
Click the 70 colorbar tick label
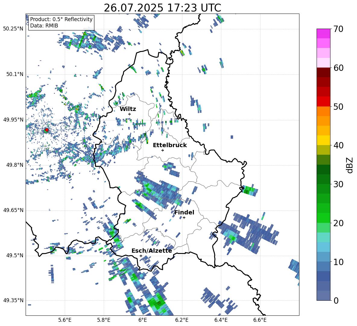[x=338, y=29]
